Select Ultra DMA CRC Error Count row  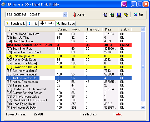69,100
